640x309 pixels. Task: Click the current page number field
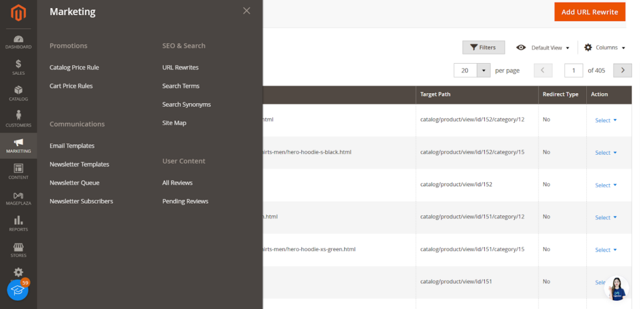(x=574, y=71)
